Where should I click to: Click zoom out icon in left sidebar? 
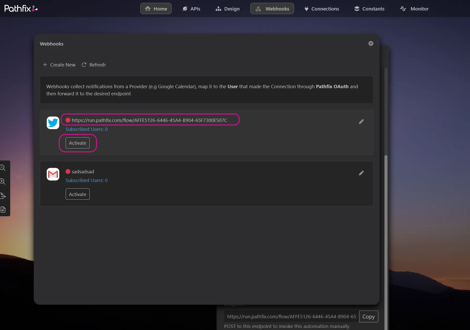pyautogui.click(x=3, y=168)
